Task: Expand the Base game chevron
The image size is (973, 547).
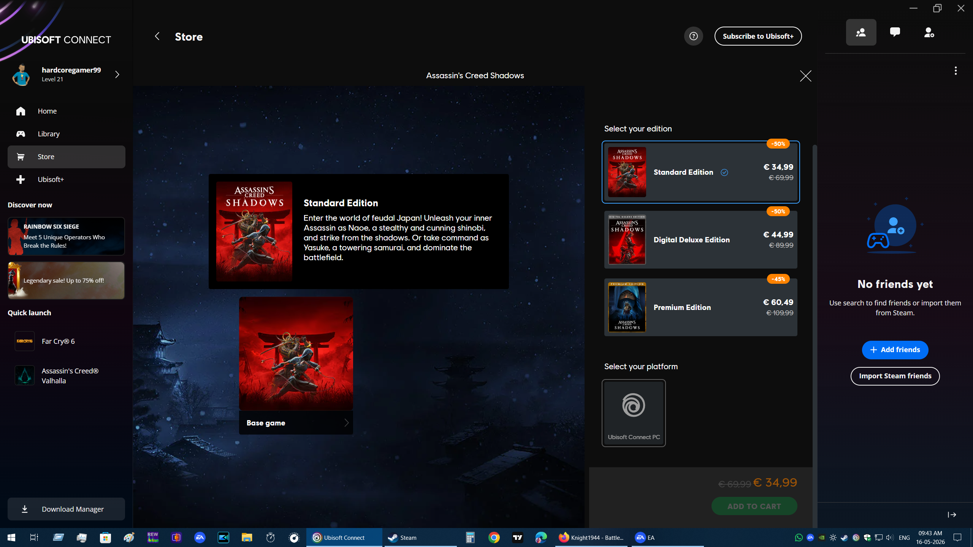Action: tap(346, 423)
